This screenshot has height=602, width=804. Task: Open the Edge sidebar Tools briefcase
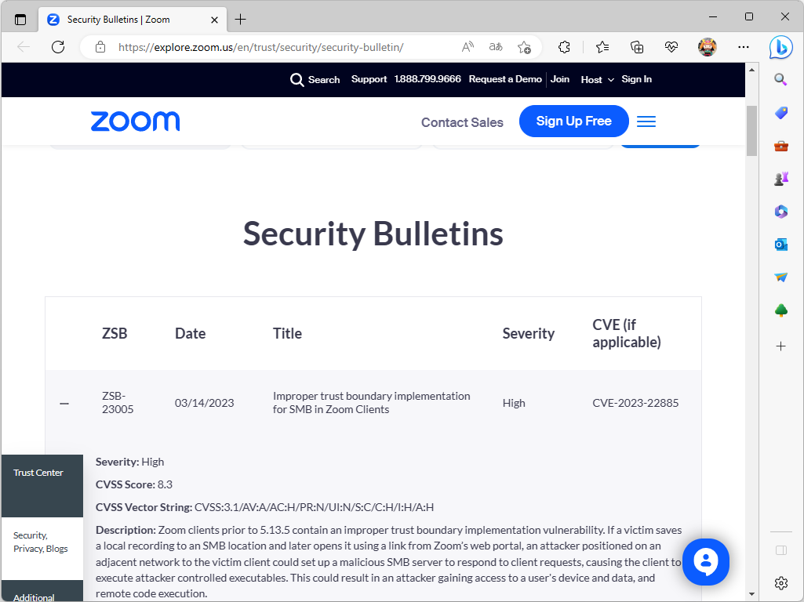click(780, 146)
